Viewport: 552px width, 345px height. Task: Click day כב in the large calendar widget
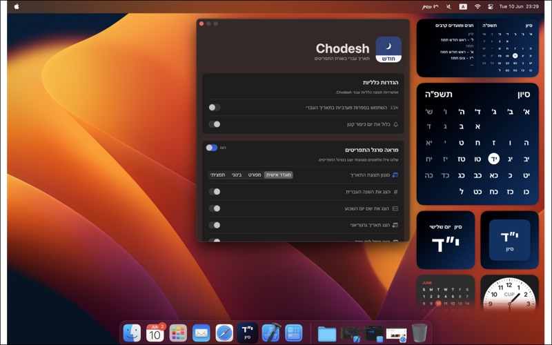click(477, 175)
